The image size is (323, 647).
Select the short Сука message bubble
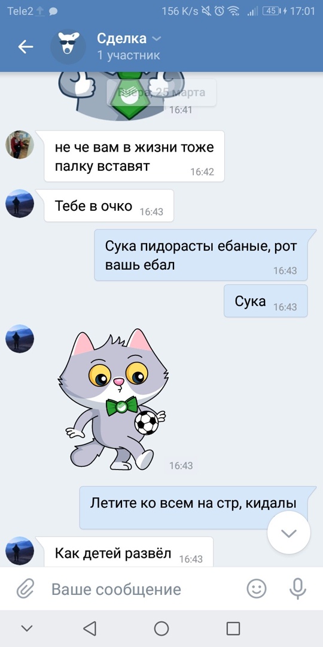(x=266, y=301)
